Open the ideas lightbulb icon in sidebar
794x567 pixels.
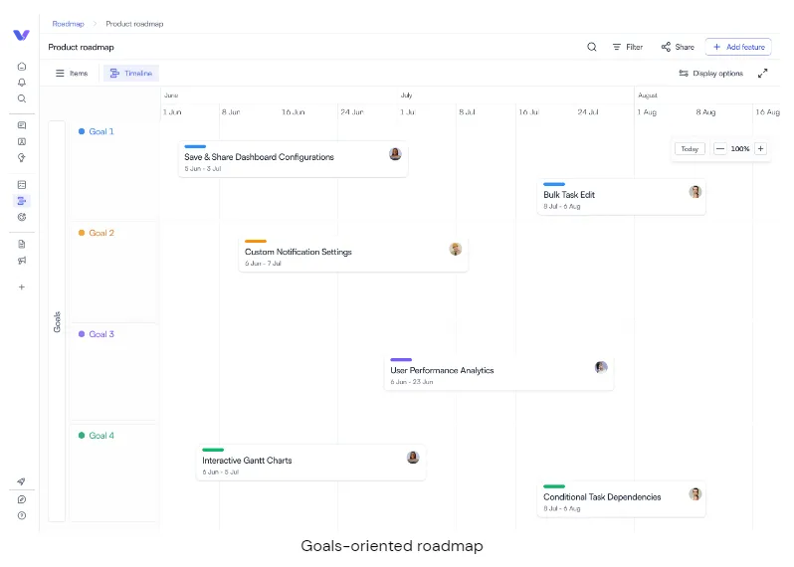point(22,158)
